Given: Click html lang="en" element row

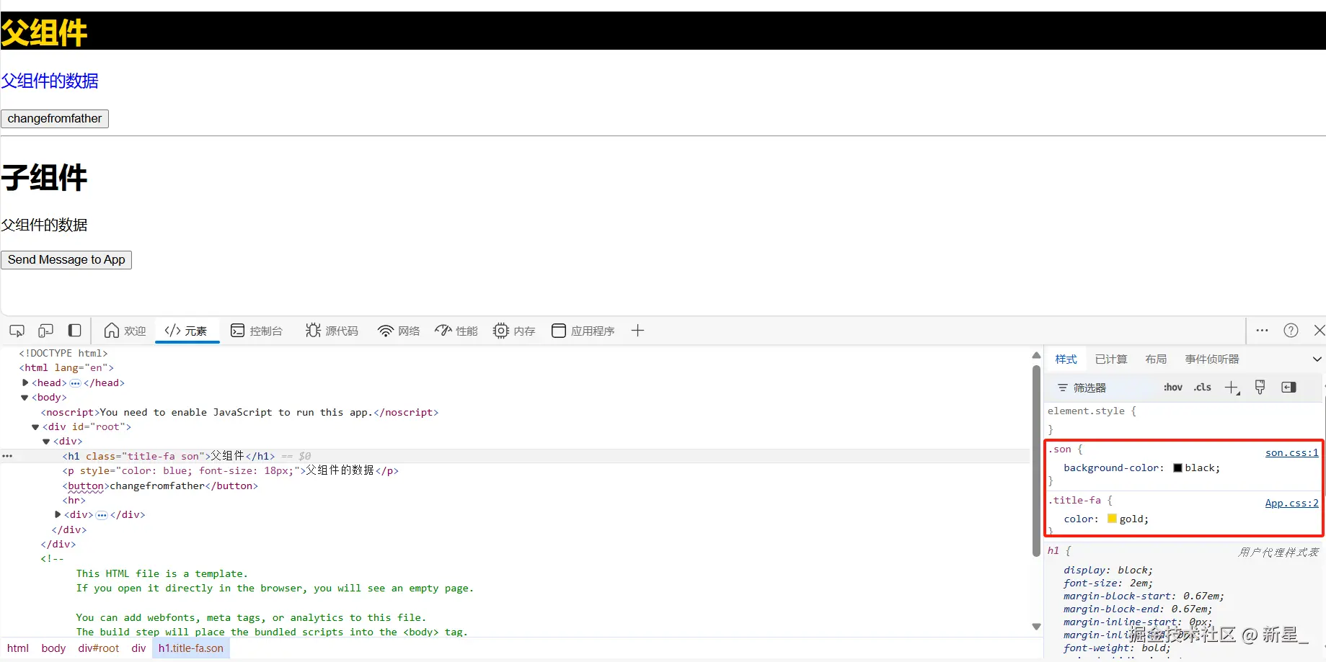Looking at the screenshot, I should coord(514,367).
